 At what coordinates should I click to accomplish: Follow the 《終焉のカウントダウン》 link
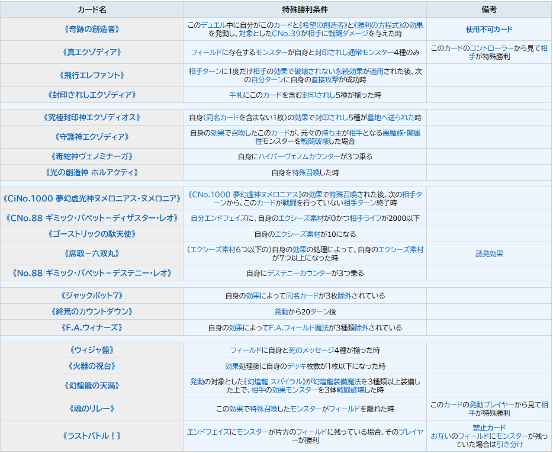(x=91, y=311)
